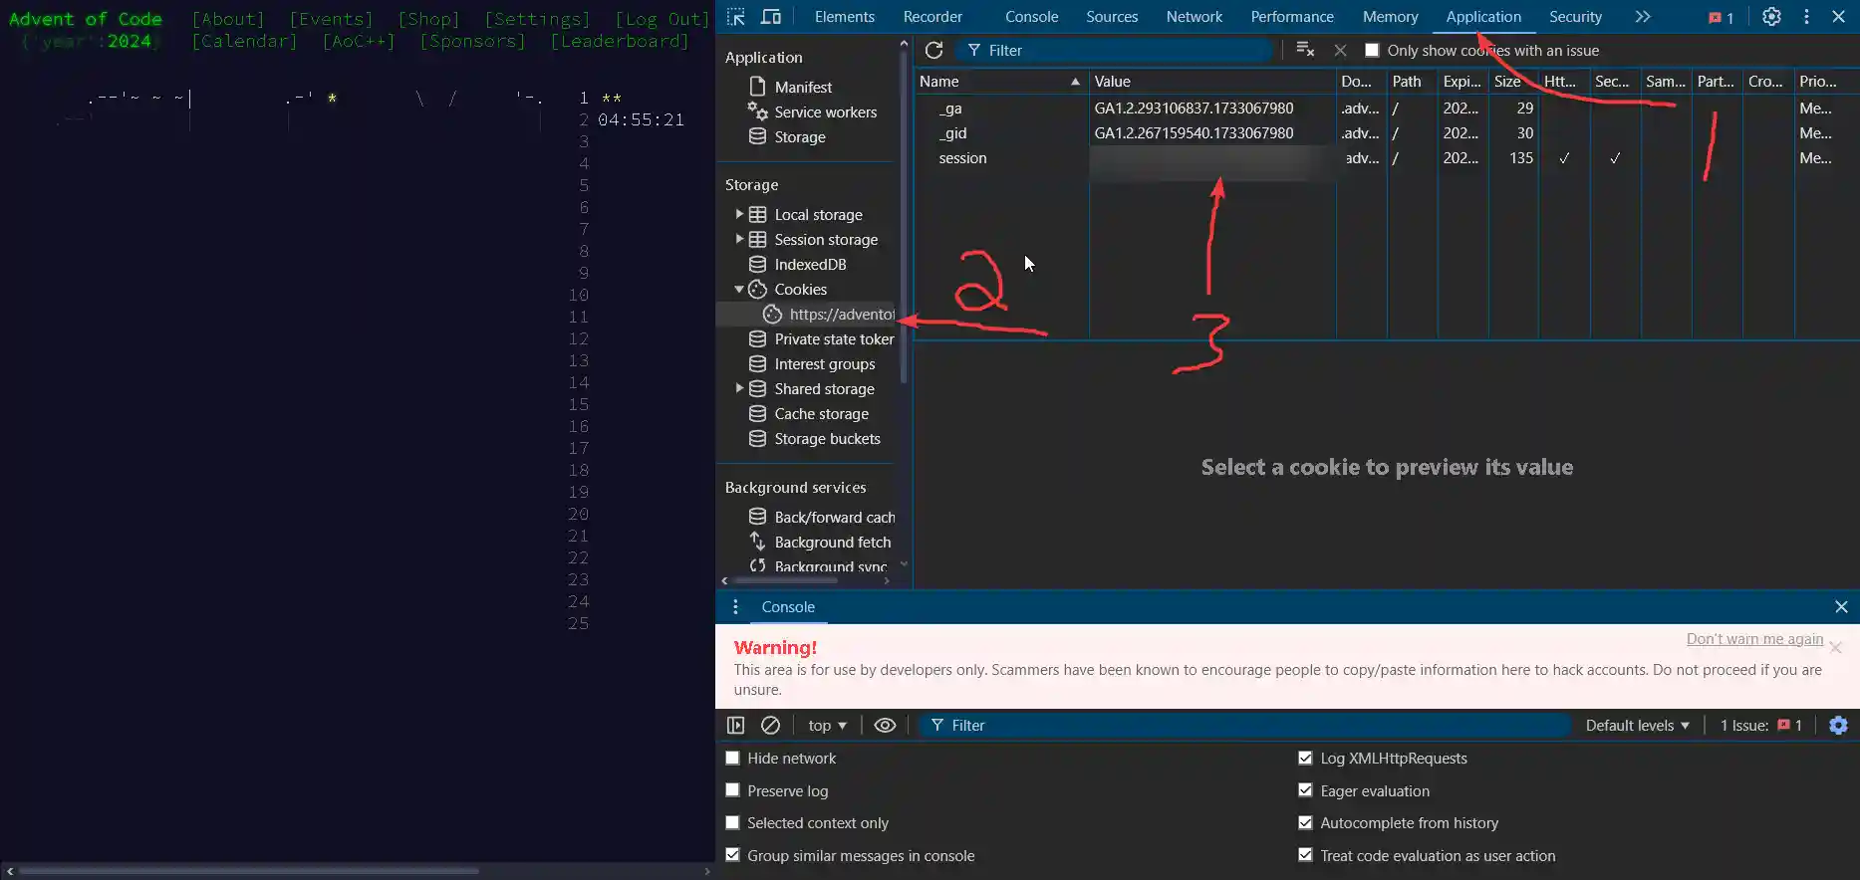Open the top context dropdown
Image resolution: width=1860 pixels, height=880 pixels.
pos(827,726)
